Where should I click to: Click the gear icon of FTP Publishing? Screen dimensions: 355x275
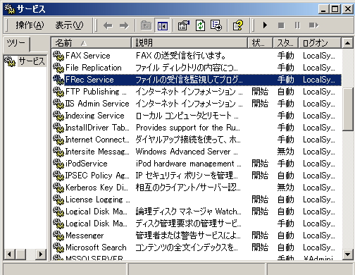58,92
